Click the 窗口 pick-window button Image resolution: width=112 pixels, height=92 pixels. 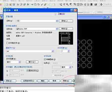tap(32, 62)
